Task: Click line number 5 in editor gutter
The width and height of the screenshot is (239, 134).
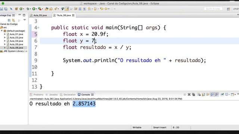Action: 35,34
